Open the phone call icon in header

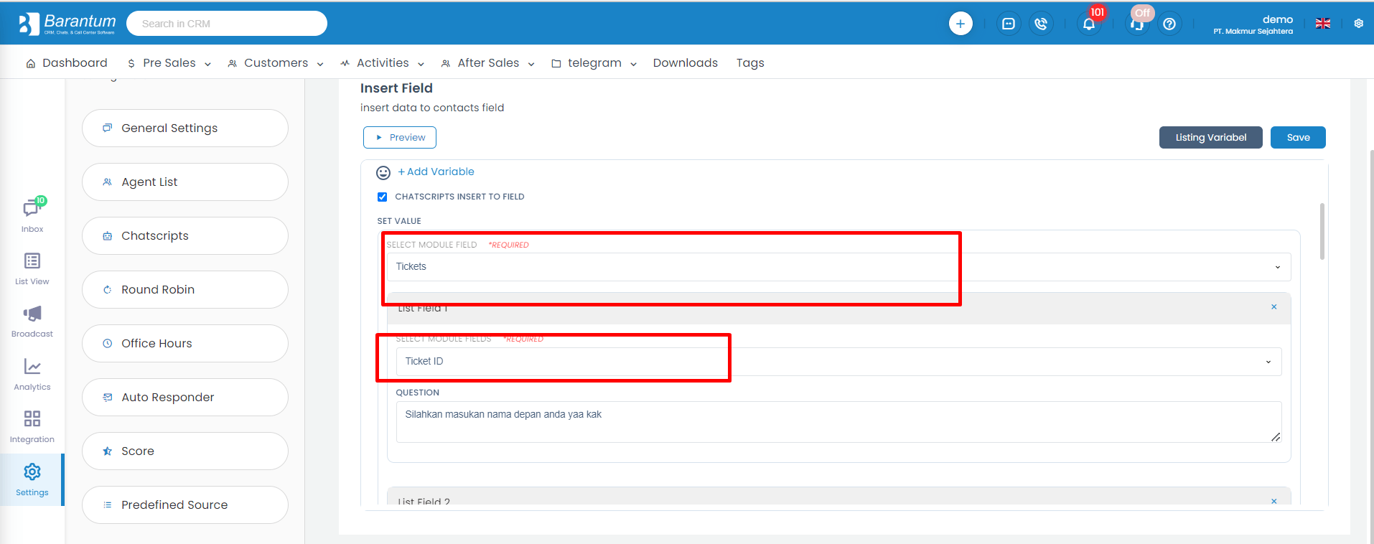(1041, 24)
